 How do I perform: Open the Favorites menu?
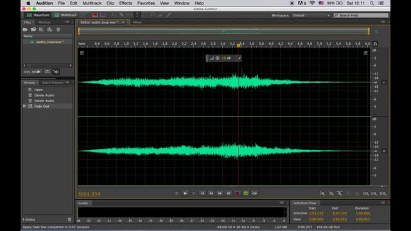146,3
